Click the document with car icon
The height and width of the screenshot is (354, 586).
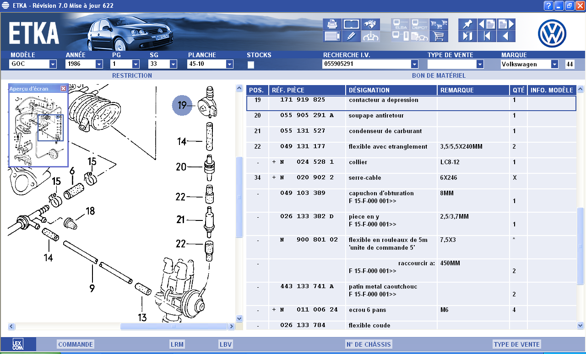pyautogui.click(x=419, y=37)
